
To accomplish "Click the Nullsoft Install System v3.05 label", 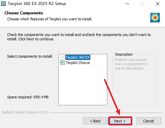I will [x=25, y=112].
